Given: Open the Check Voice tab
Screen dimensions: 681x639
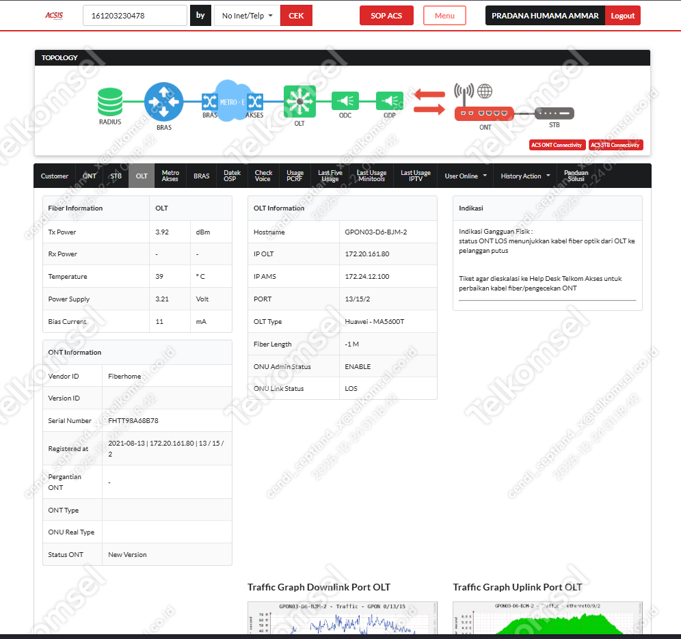Looking at the screenshot, I should point(263,176).
